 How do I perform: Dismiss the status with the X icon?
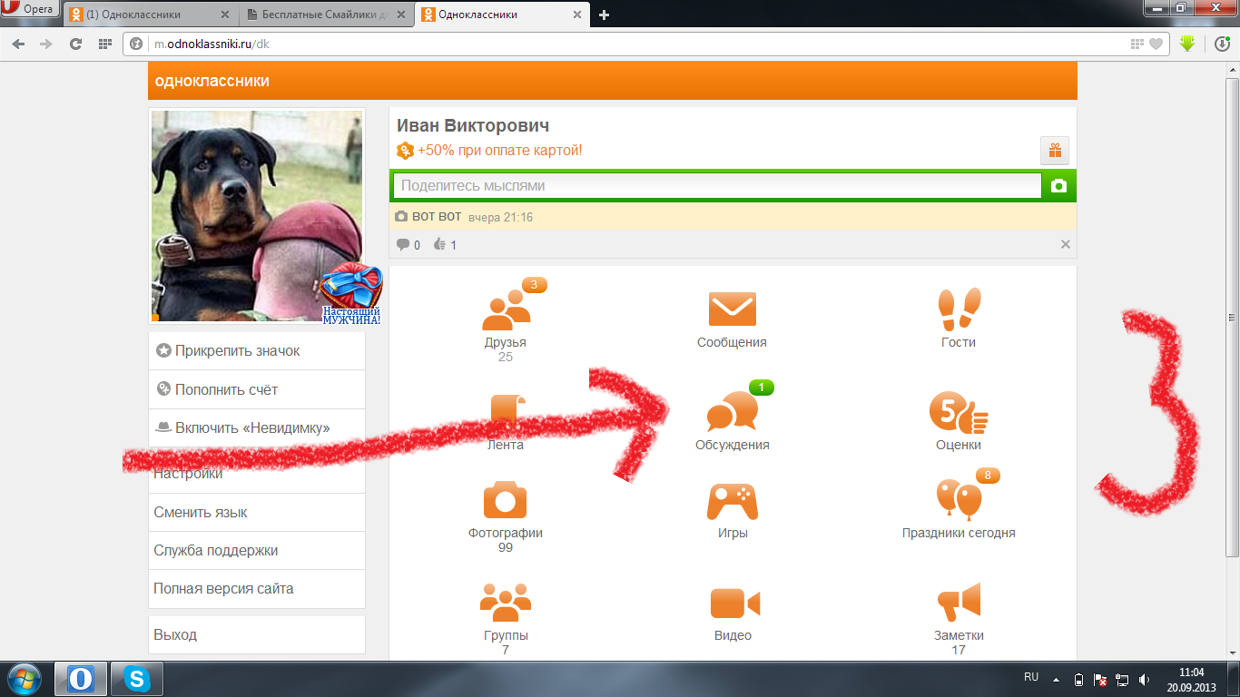[x=1066, y=244]
